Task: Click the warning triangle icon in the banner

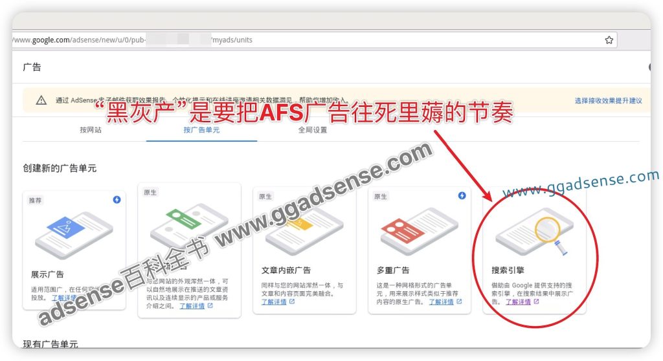Action: [41, 100]
